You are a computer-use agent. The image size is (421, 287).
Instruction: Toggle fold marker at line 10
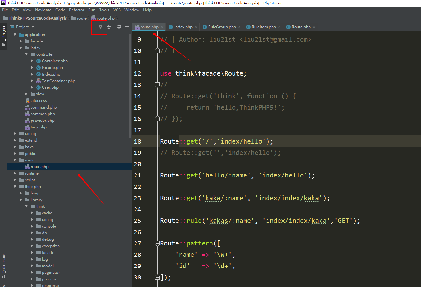pyautogui.click(x=157, y=51)
